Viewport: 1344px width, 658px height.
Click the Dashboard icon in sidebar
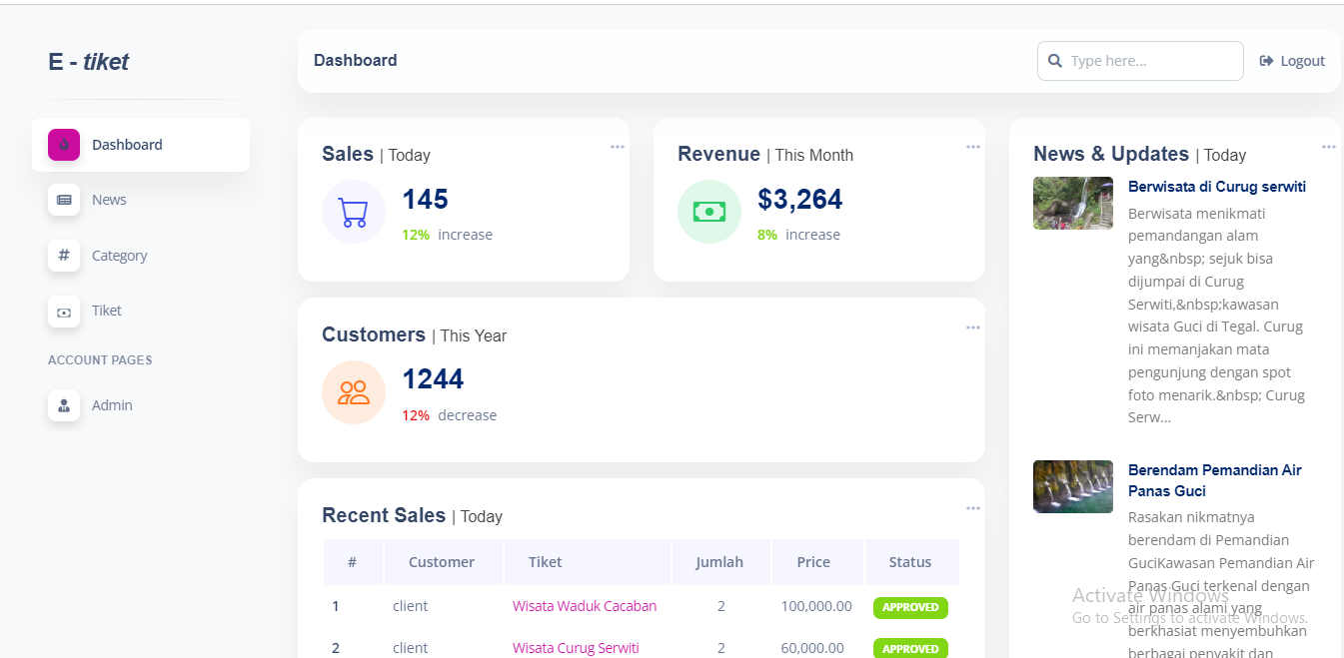64,145
